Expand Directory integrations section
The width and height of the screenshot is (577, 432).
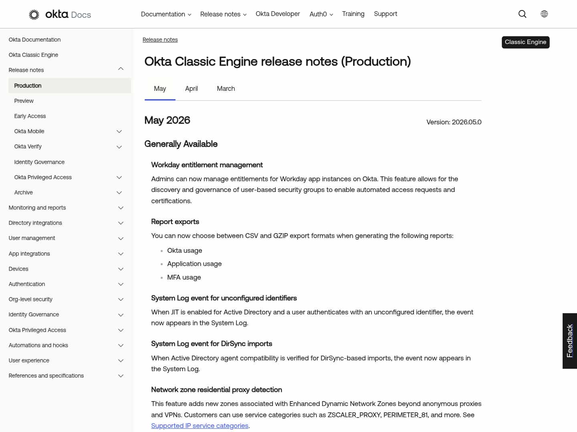[x=121, y=223]
